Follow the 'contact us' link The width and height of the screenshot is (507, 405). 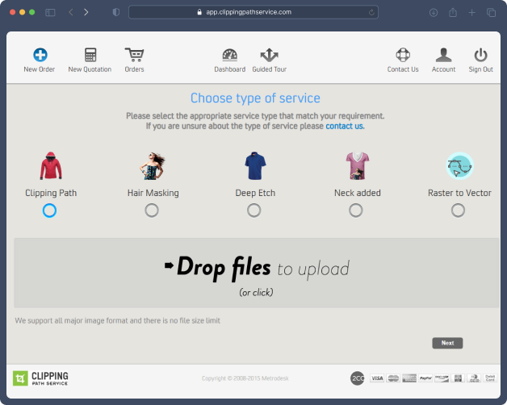pos(345,127)
